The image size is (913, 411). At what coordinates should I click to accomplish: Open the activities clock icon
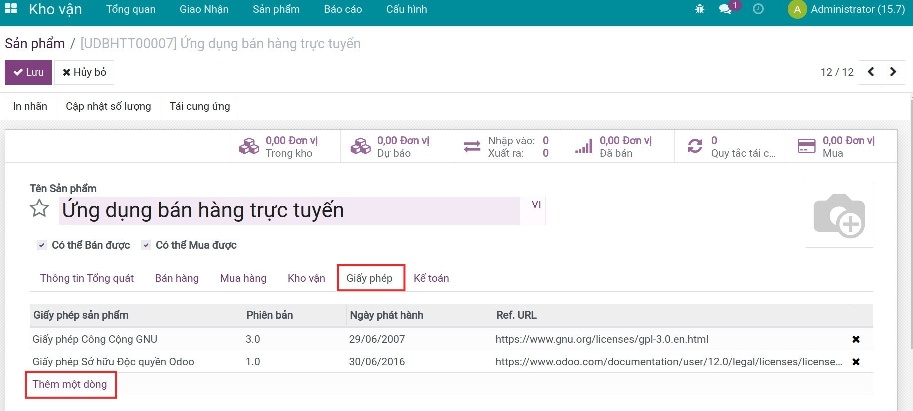point(758,9)
